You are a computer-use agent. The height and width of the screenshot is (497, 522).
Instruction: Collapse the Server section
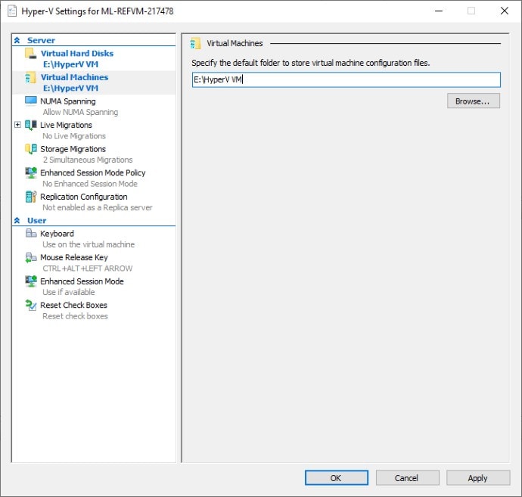point(17,40)
